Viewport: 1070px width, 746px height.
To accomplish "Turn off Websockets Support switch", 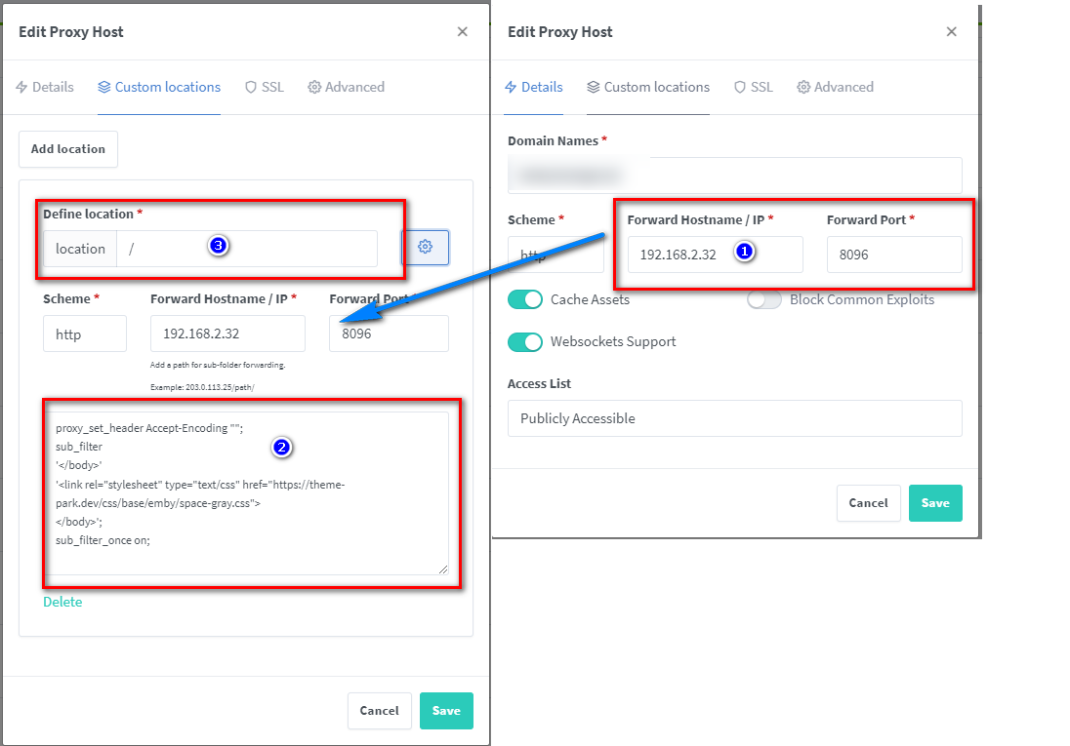I will (x=525, y=341).
